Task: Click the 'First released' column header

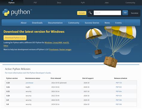Action: tap(56, 78)
